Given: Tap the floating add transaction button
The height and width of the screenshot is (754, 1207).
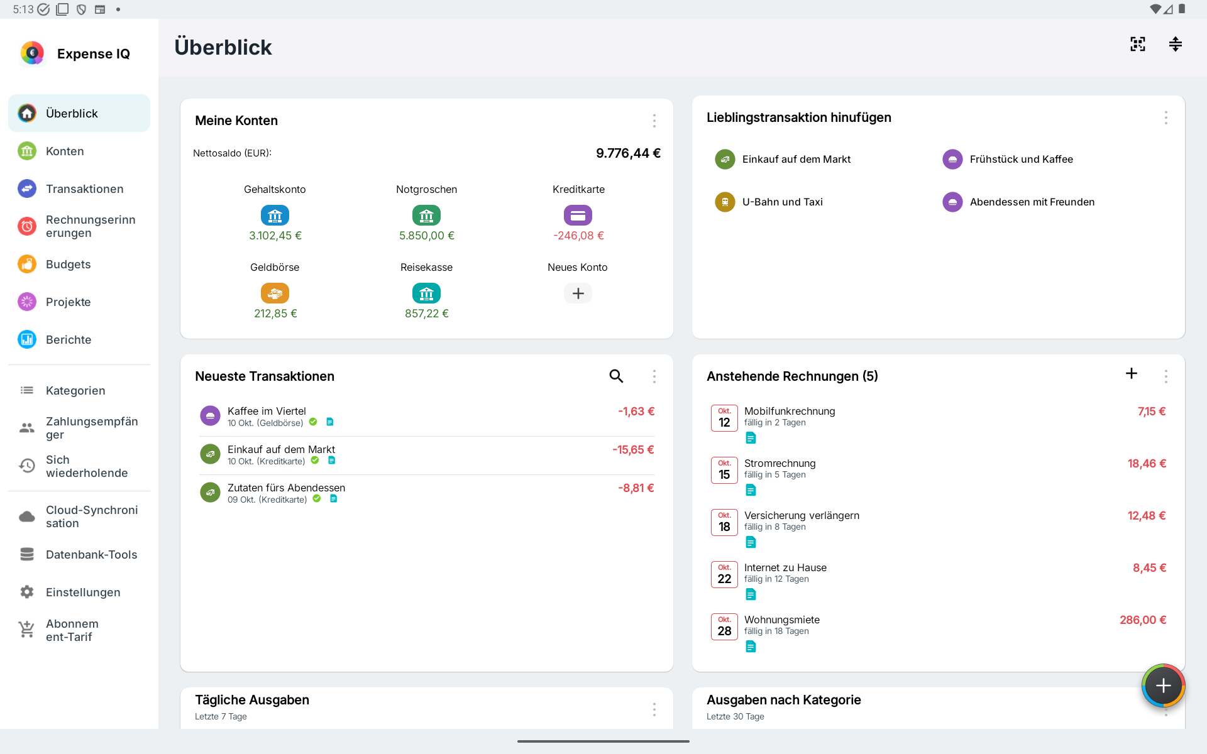Looking at the screenshot, I should pos(1163,686).
